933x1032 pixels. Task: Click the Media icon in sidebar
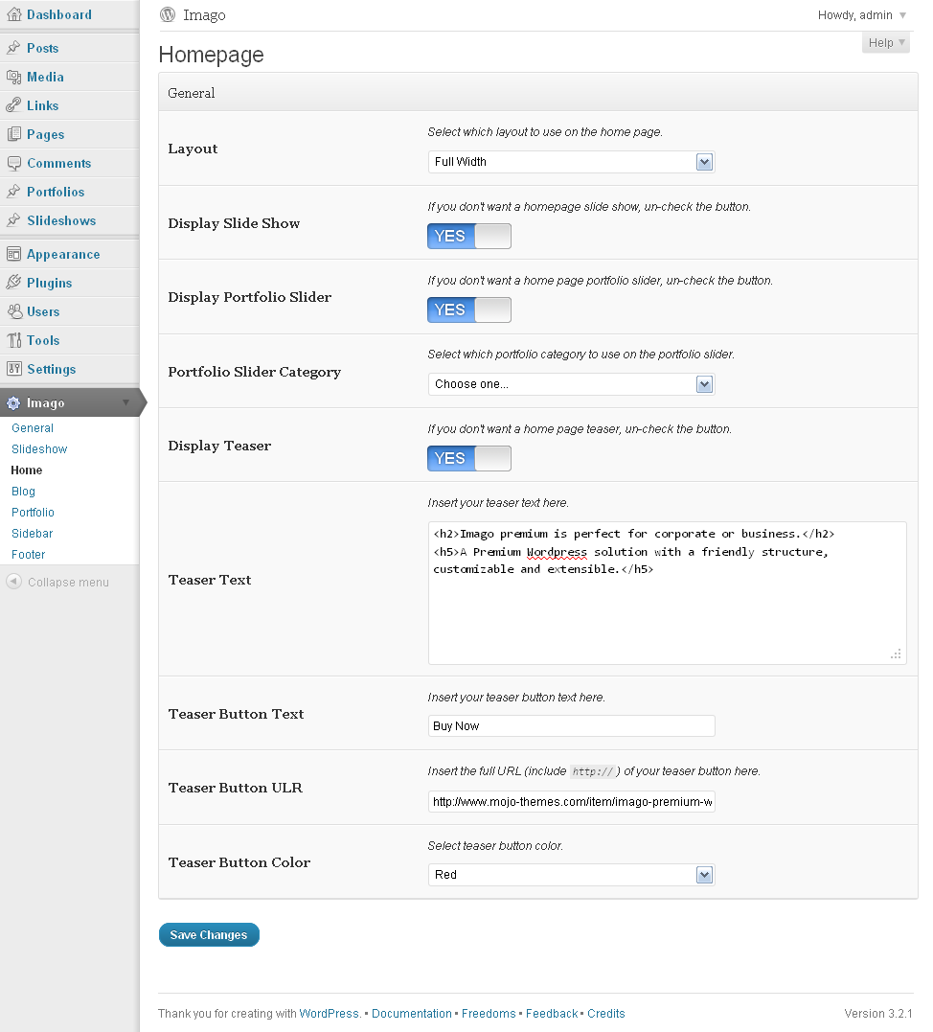click(x=13, y=77)
